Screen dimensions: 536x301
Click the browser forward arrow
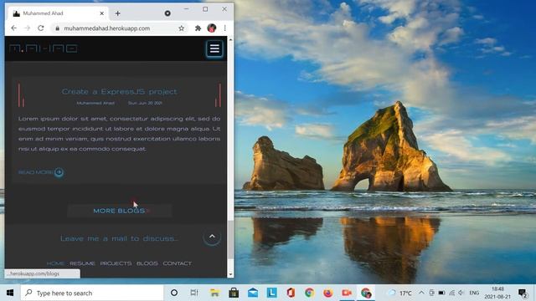point(28,28)
